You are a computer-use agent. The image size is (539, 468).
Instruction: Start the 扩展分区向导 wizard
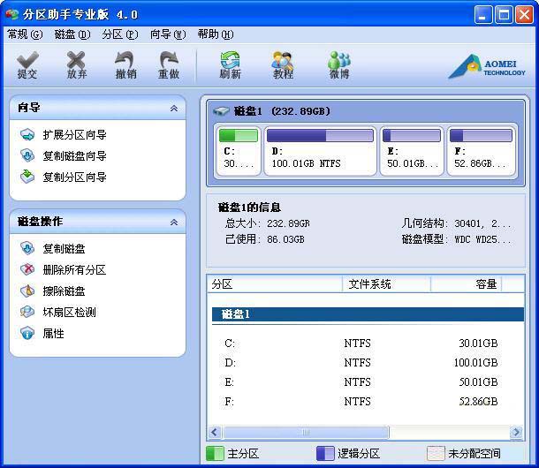click(74, 135)
